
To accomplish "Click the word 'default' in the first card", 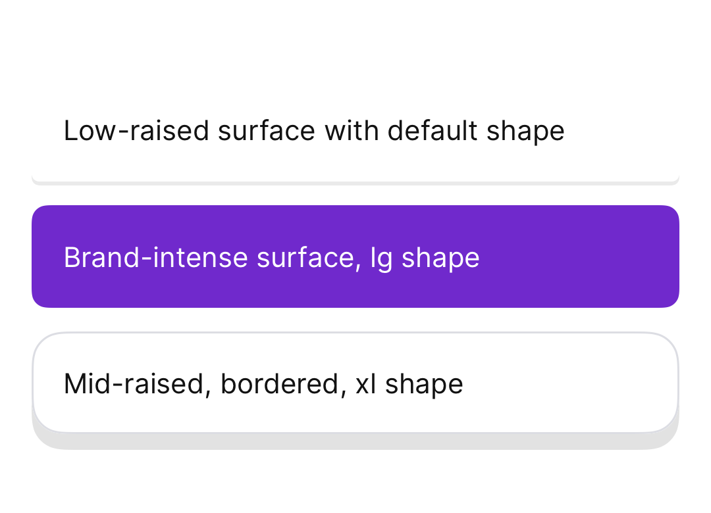I will pyautogui.click(x=433, y=131).
